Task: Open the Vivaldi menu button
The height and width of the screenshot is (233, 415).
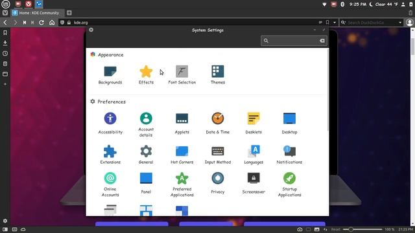Action: click(x=5, y=13)
